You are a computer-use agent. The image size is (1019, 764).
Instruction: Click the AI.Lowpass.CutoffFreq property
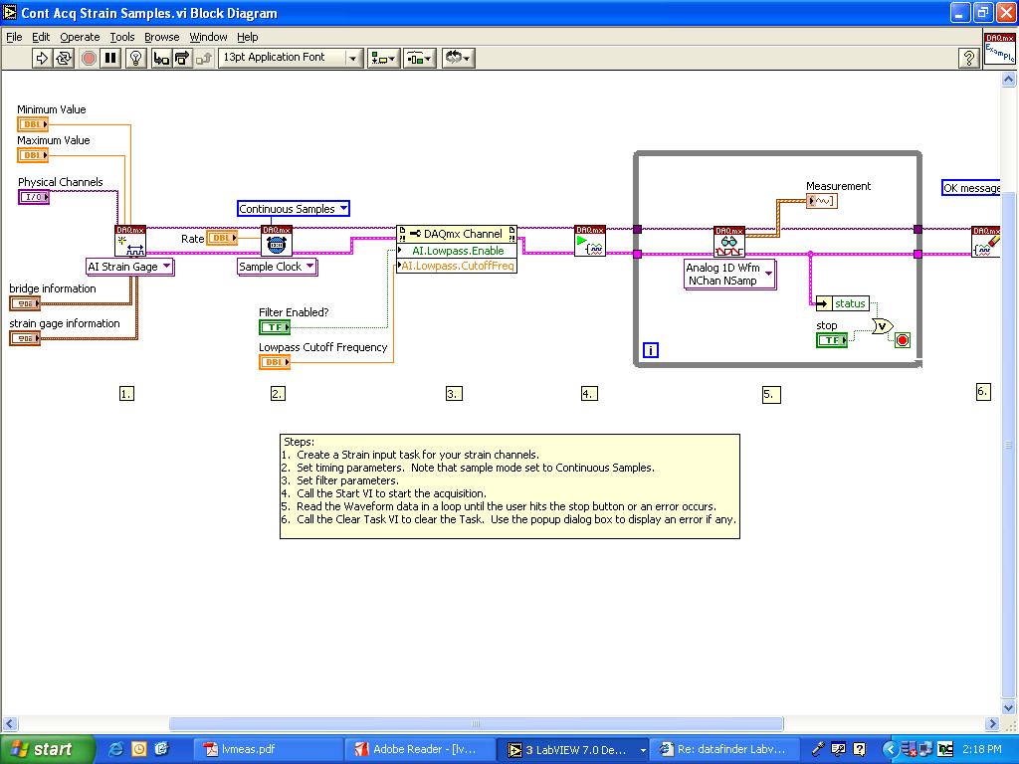coord(457,266)
